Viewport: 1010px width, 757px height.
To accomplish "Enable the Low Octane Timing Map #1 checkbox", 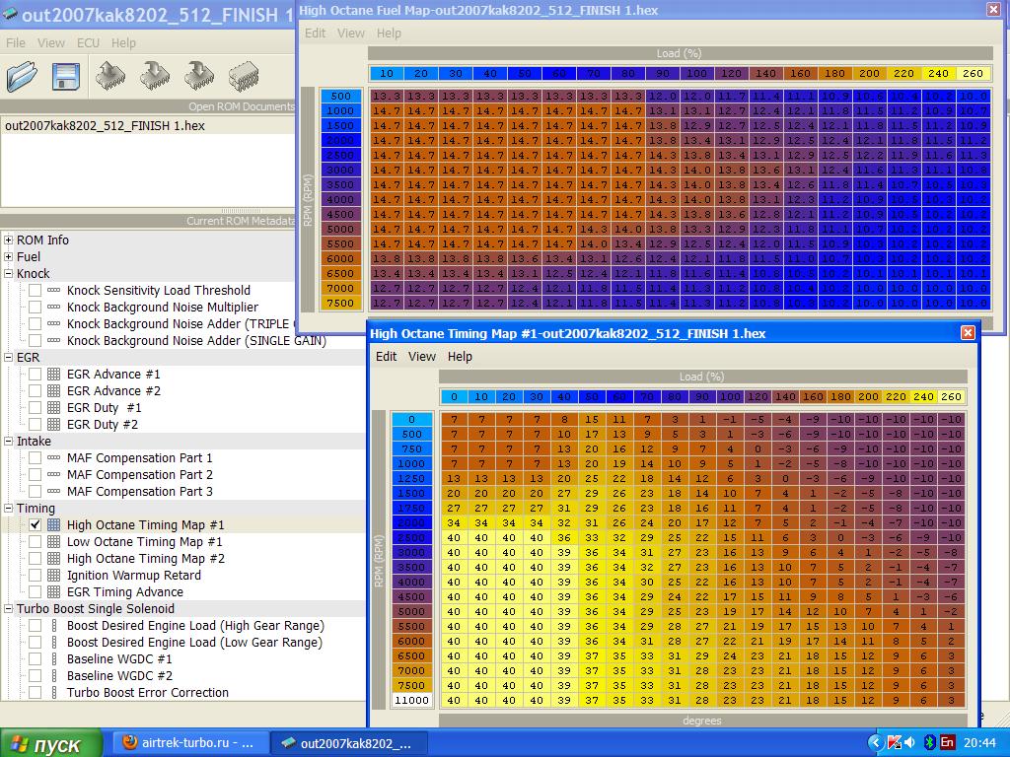I will (36, 542).
